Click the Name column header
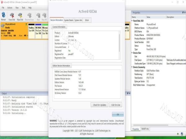The height and width of the screenshot is (139, 186). (x=139, y=17)
